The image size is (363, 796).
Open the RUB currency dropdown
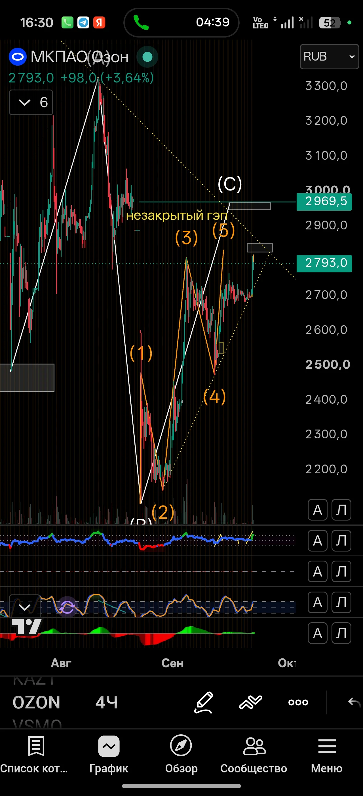pyautogui.click(x=329, y=57)
